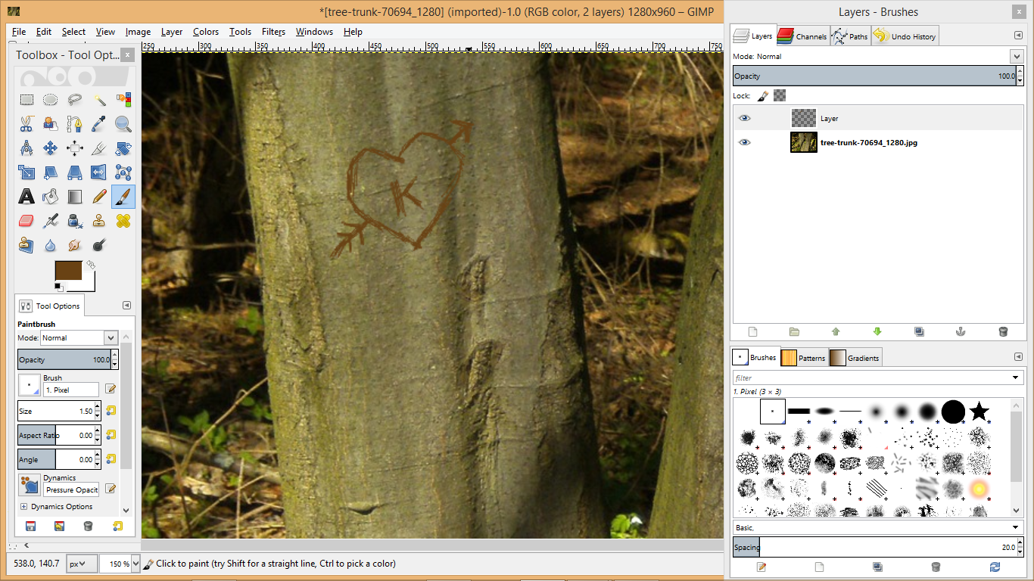Activate the Airbrush tool
Image resolution: width=1034 pixels, height=581 pixels.
pos(50,221)
